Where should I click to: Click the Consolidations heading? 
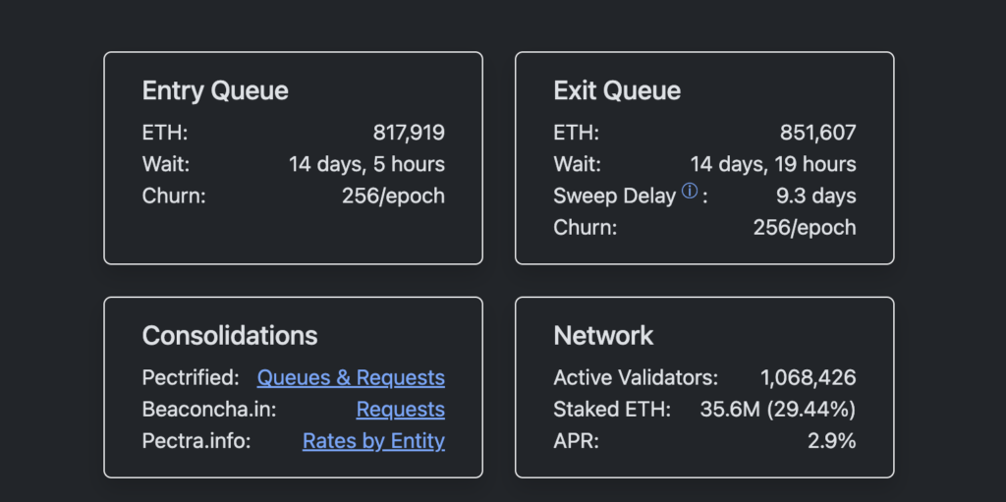[230, 336]
